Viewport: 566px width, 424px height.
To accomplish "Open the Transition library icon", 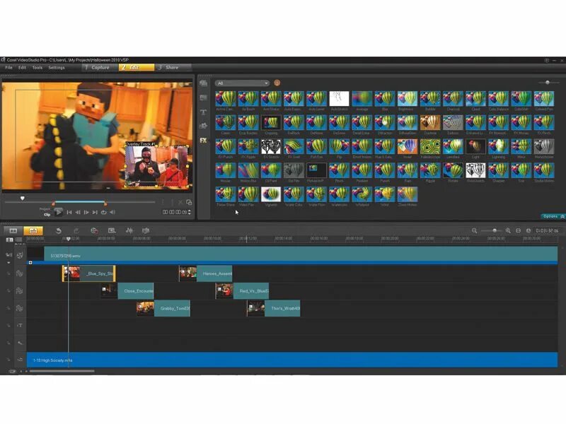I will click(x=203, y=98).
